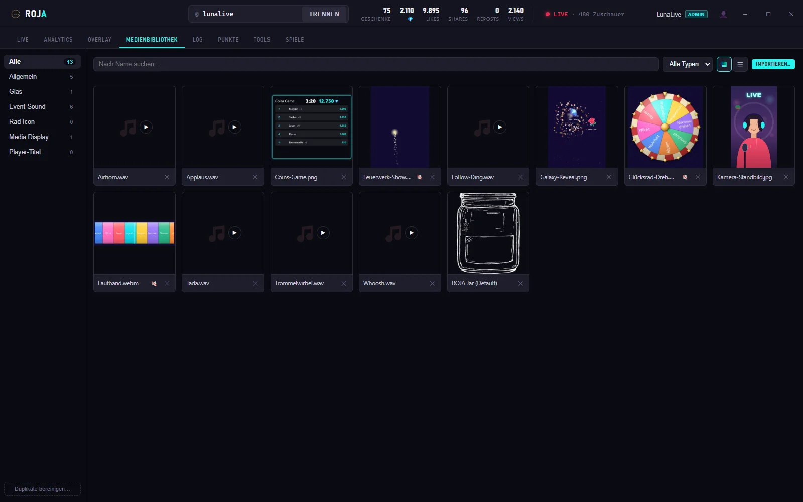
Task: Open the Analytics tab
Action: pyautogui.click(x=58, y=40)
